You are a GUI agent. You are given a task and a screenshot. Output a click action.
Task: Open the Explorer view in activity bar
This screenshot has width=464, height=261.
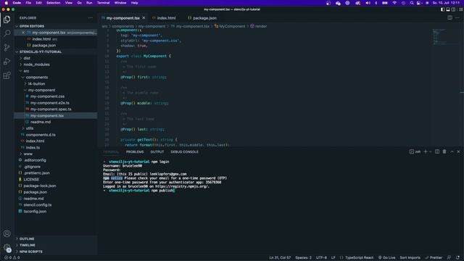click(7, 20)
